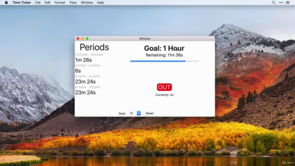Image resolution: width=295 pixels, height=166 pixels.
Task: Open the Goal 1h dropdown
Action: click(134, 113)
